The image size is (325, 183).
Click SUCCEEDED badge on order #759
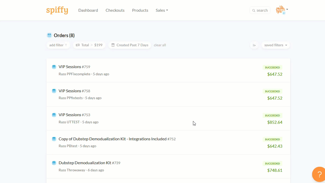coord(272,67)
